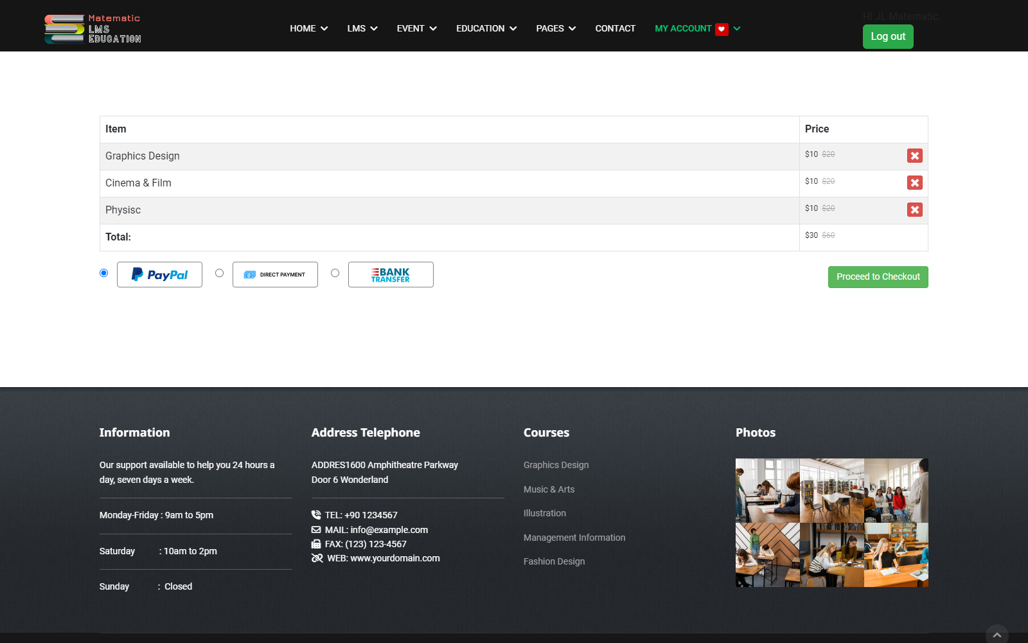Click the Log out button
Image resolution: width=1028 pixels, height=643 pixels.
(887, 37)
